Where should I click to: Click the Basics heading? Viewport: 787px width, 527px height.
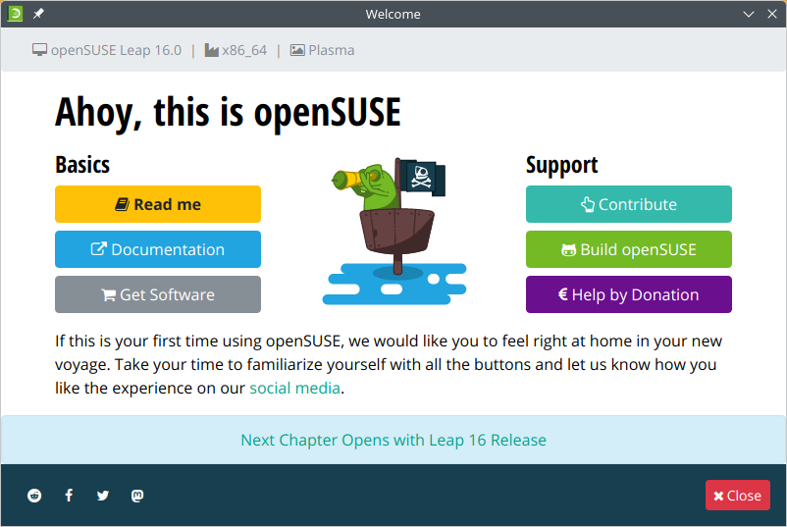(82, 165)
